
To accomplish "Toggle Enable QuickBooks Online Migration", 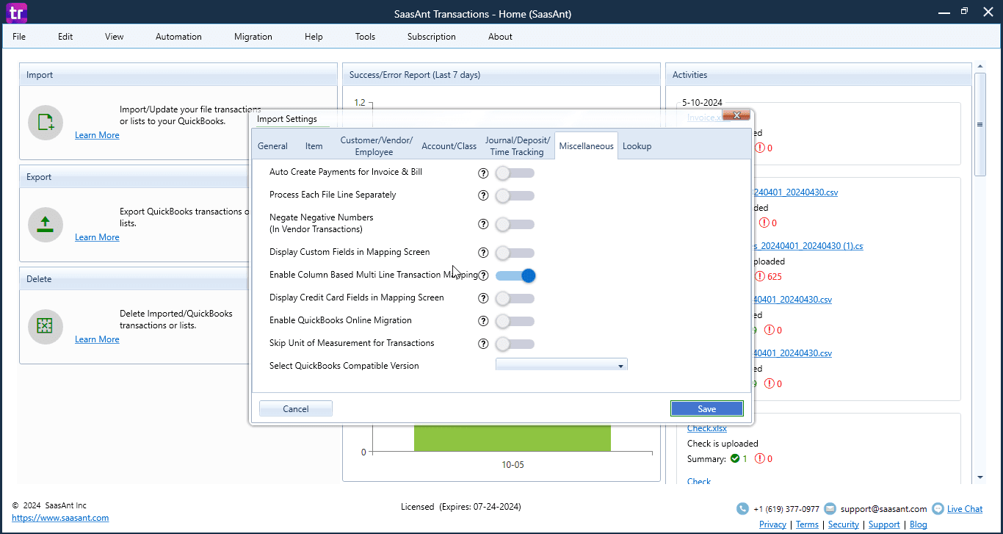I will pyautogui.click(x=515, y=321).
